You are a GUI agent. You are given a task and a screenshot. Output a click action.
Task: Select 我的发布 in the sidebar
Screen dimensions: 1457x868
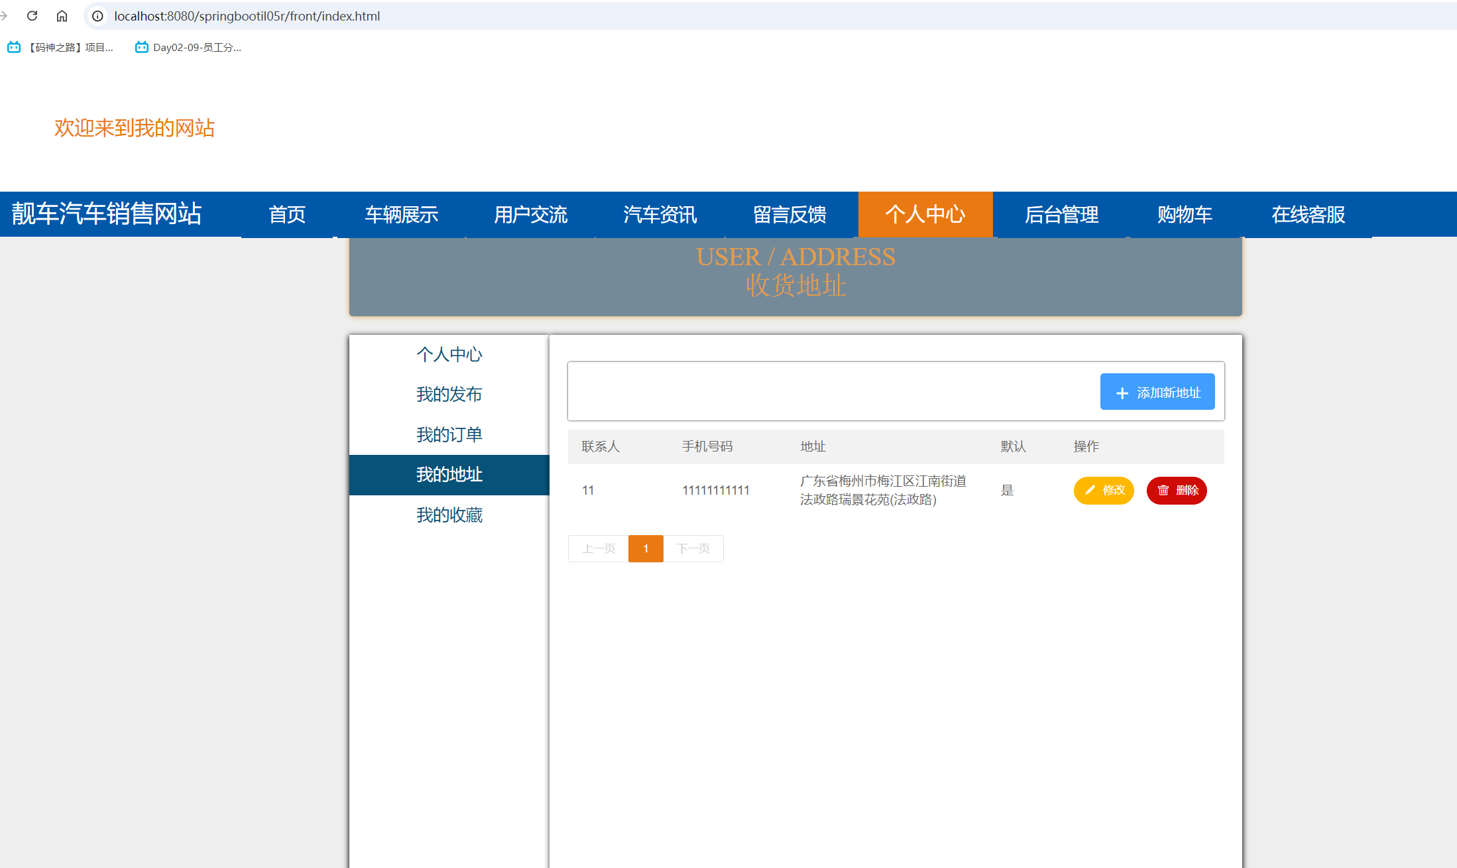coord(449,395)
